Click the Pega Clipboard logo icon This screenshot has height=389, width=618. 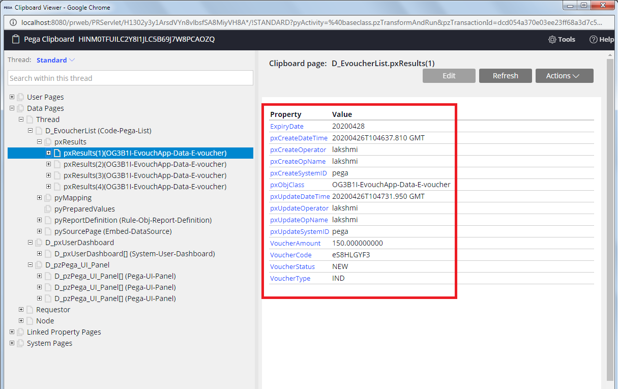15,39
